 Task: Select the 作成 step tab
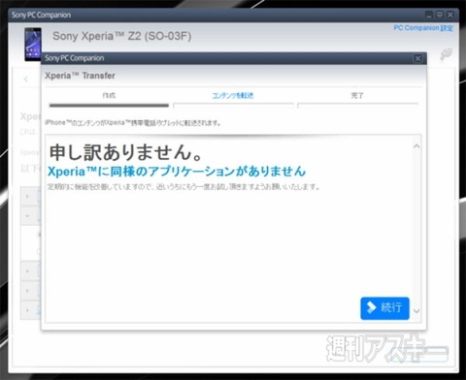click(x=109, y=95)
